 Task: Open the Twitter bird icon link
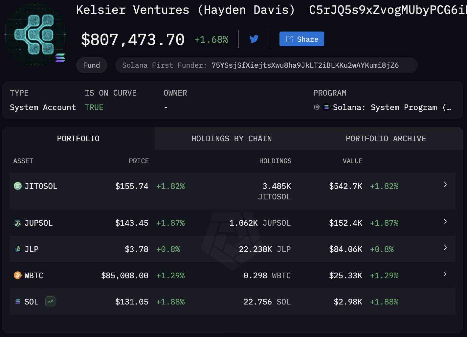point(254,39)
